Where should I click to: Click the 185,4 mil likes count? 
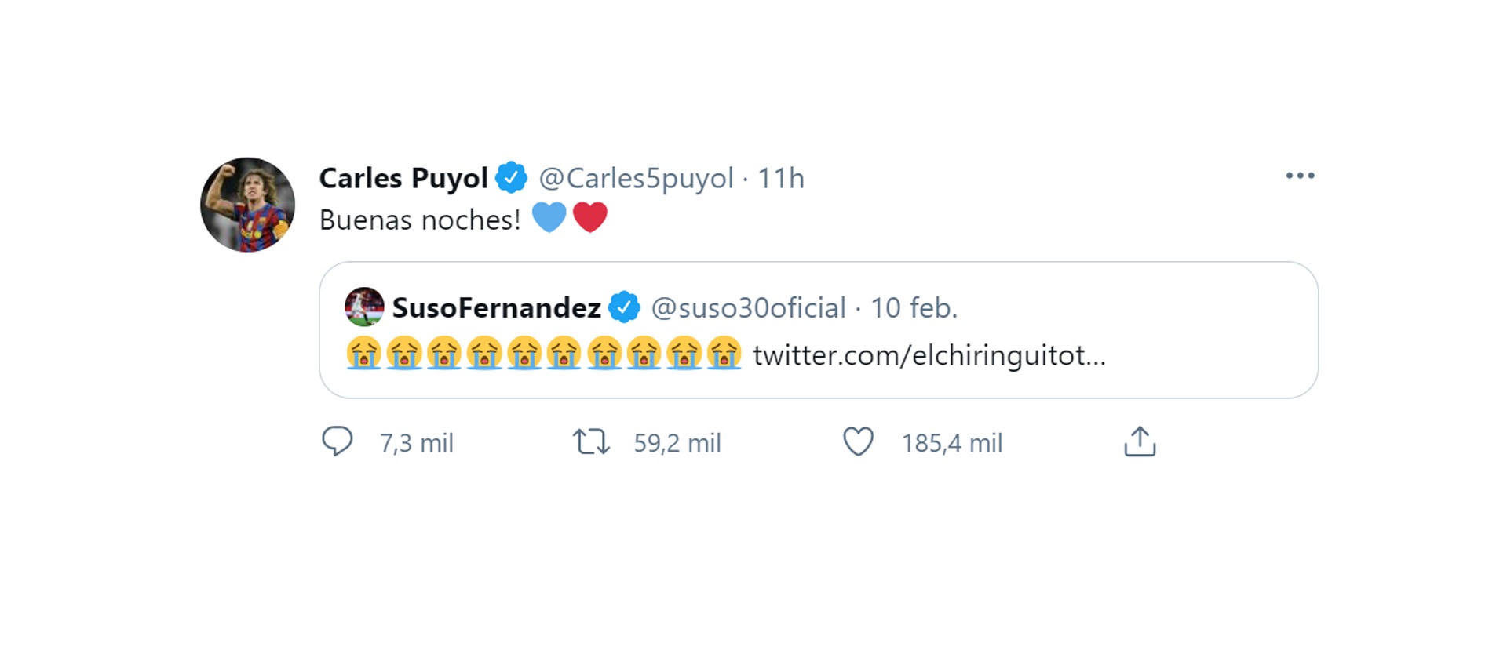(952, 443)
